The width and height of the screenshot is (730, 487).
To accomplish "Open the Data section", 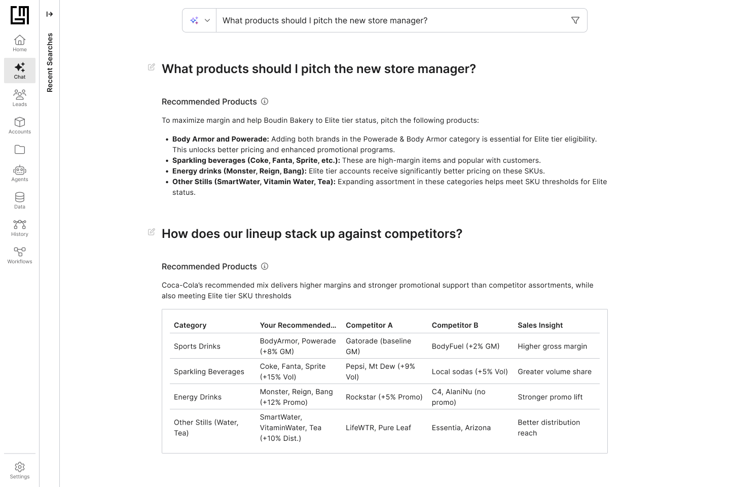I will 20,200.
